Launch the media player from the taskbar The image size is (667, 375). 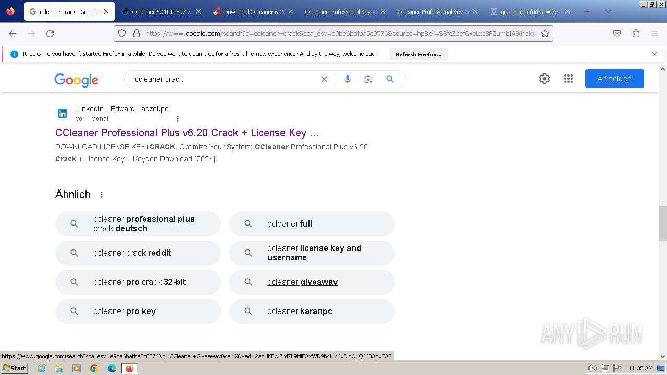[x=77, y=368]
